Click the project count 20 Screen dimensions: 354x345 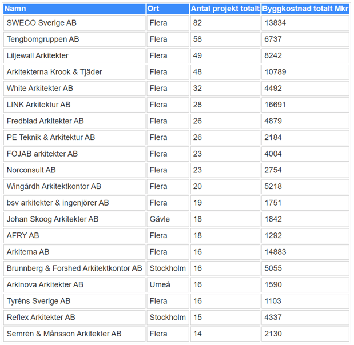coord(225,187)
